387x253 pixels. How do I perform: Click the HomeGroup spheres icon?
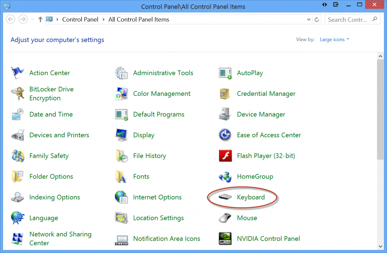225,177
